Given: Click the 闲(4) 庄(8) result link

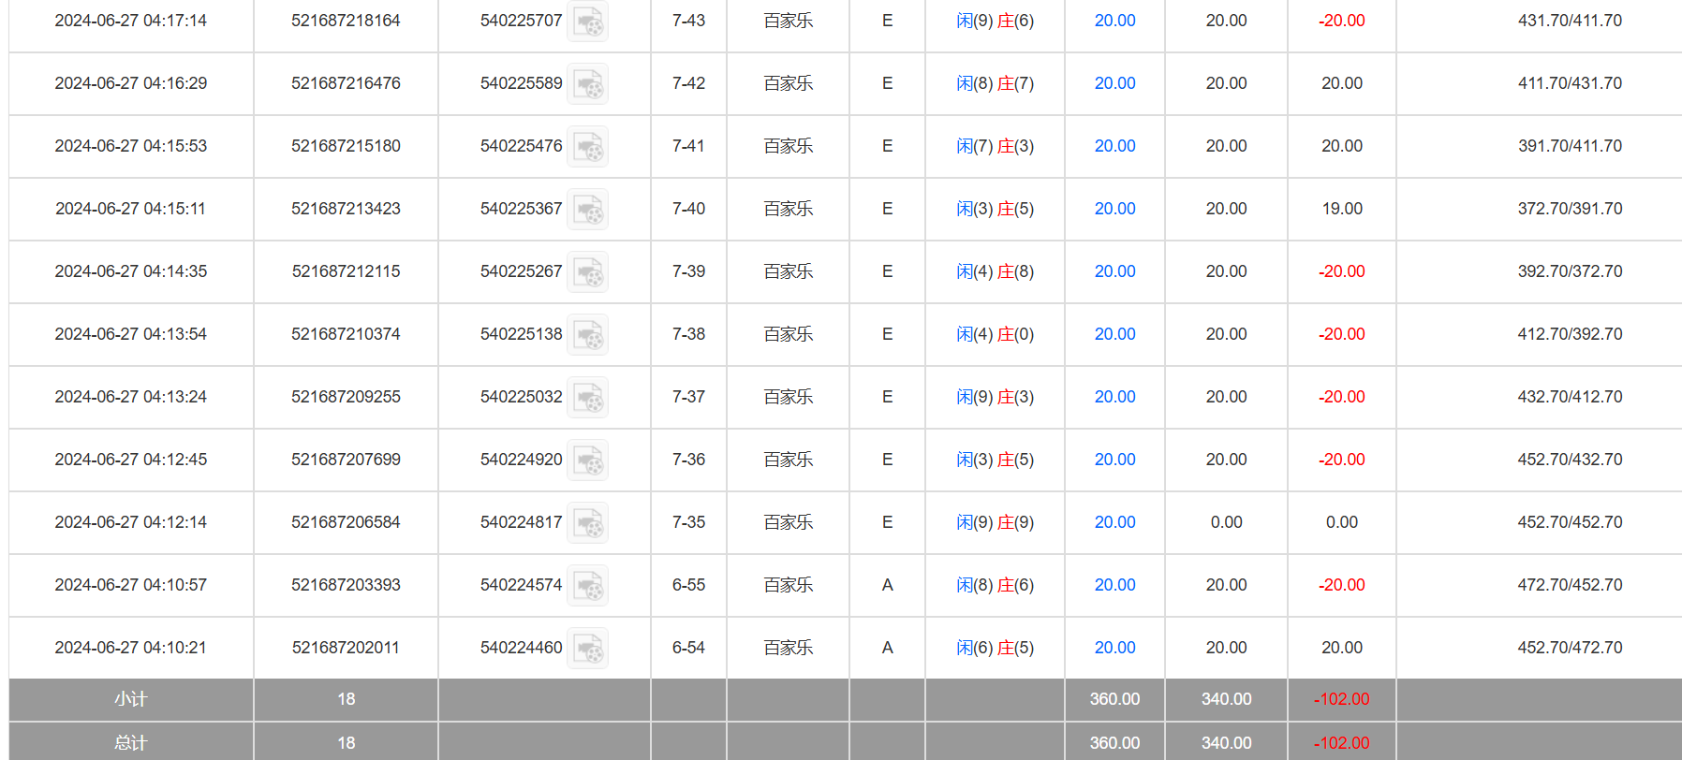Looking at the screenshot, I should 995,271.
